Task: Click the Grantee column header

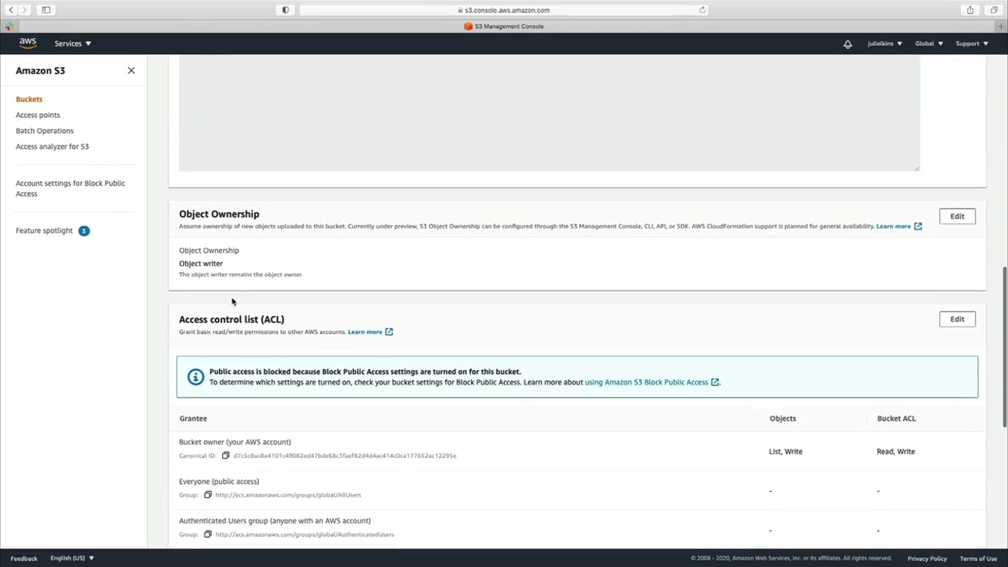Action: tap(193, 418)
